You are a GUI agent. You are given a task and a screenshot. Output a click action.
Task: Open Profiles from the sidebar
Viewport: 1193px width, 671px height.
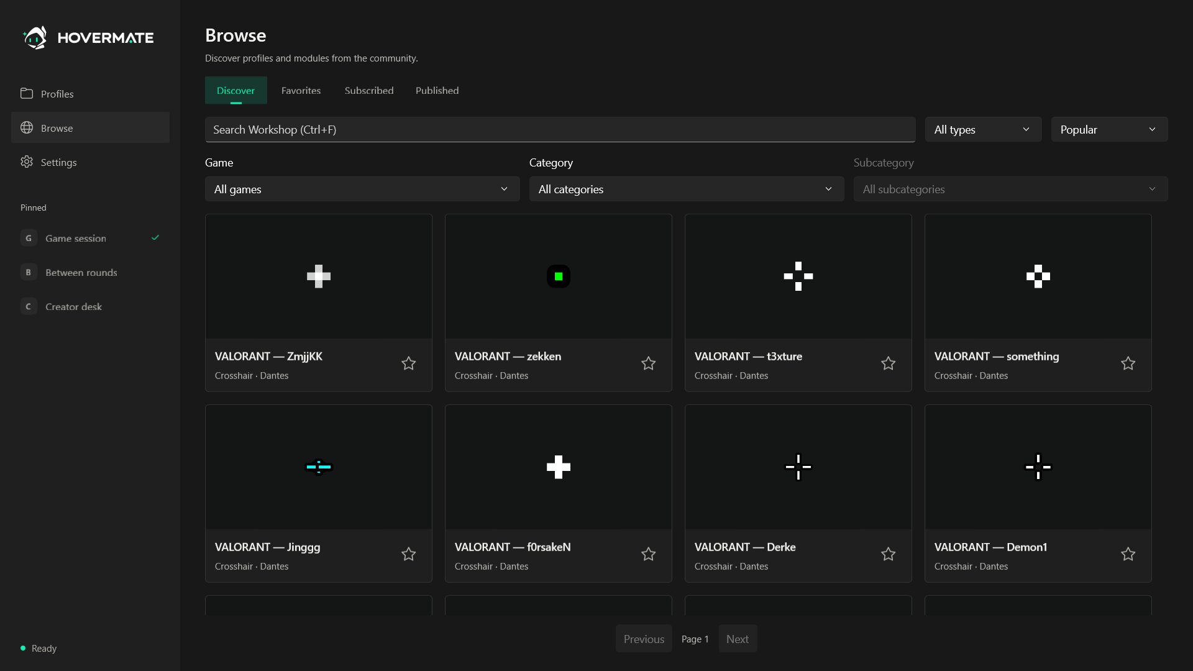(90, 94)
